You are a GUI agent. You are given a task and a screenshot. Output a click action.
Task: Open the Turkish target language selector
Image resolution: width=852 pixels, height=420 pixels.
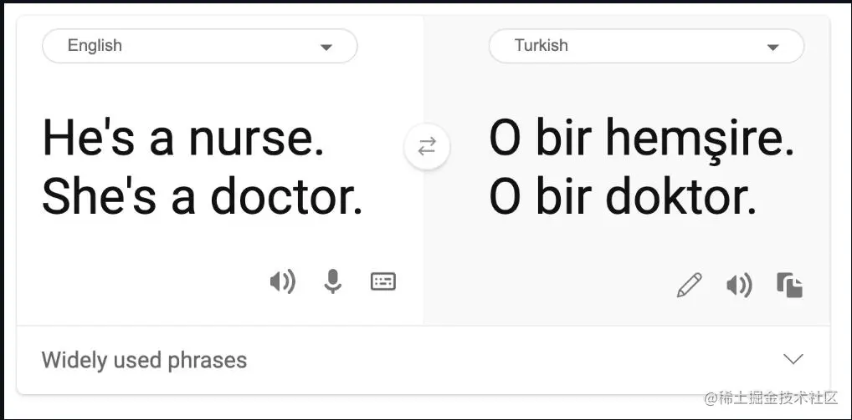(x=646, y=46)
